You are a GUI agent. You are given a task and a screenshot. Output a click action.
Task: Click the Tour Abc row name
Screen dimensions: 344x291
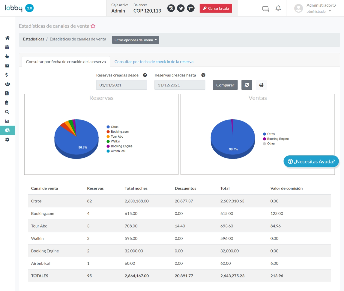39,226
